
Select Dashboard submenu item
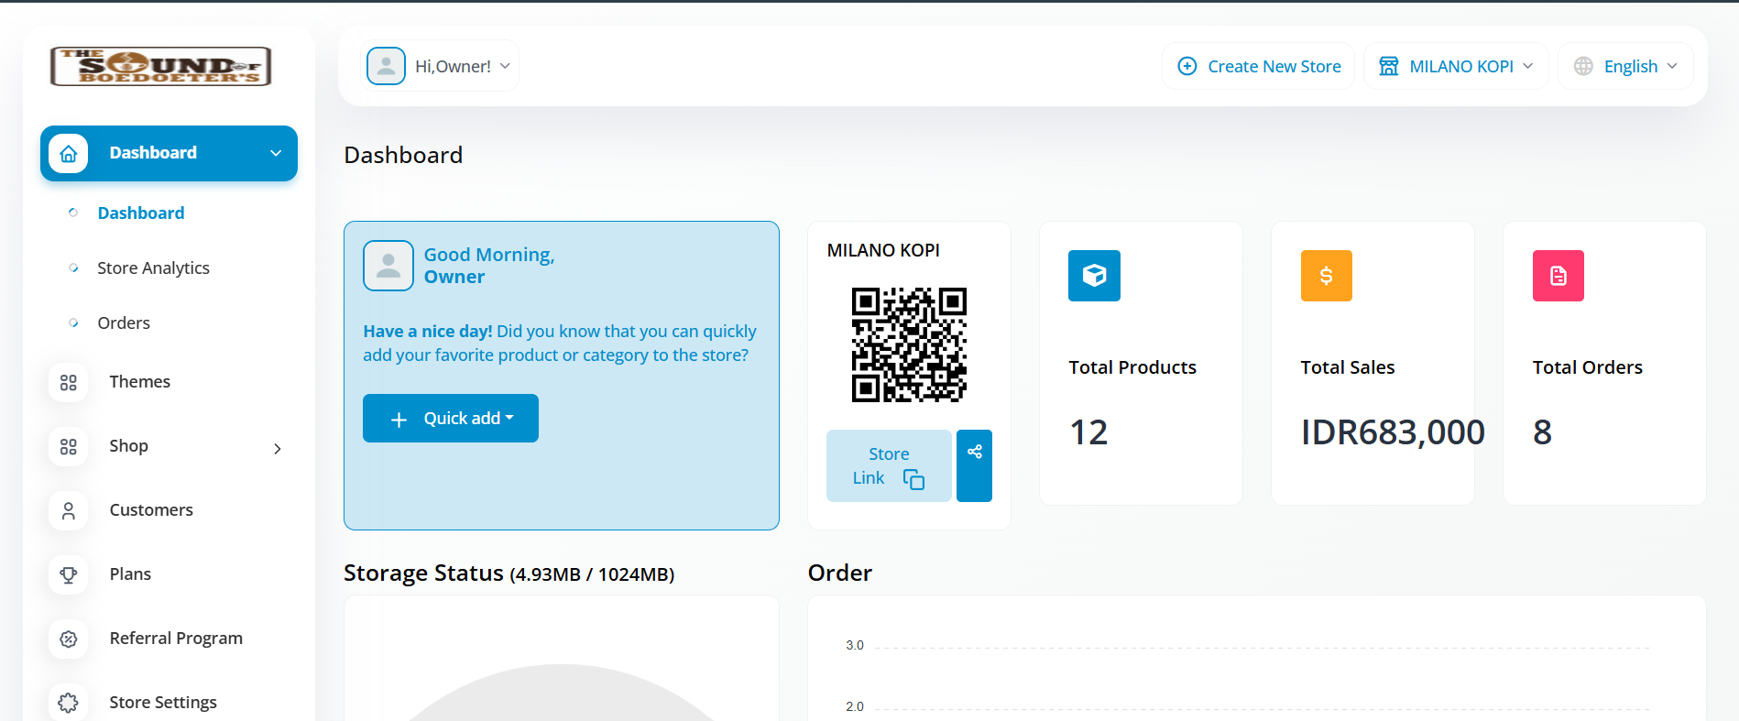(x=141, y=213)
